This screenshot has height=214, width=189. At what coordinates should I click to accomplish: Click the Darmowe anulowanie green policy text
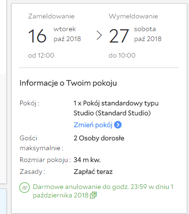coord(103,191)
